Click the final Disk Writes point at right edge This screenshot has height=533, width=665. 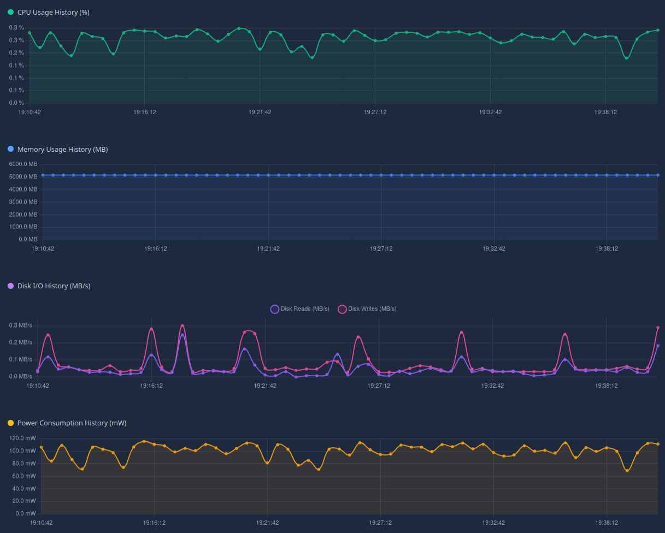coord(658,328)
